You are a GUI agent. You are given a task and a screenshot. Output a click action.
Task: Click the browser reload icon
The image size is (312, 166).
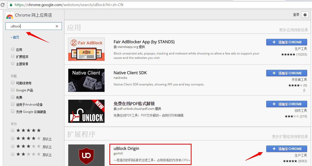(2, 5)
